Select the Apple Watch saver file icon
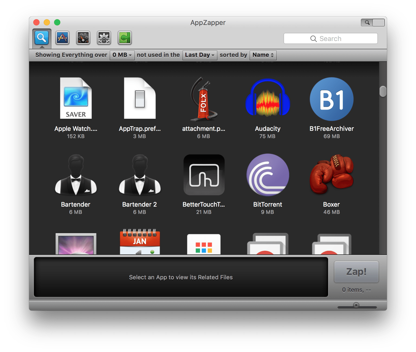 tap(76, 98)
